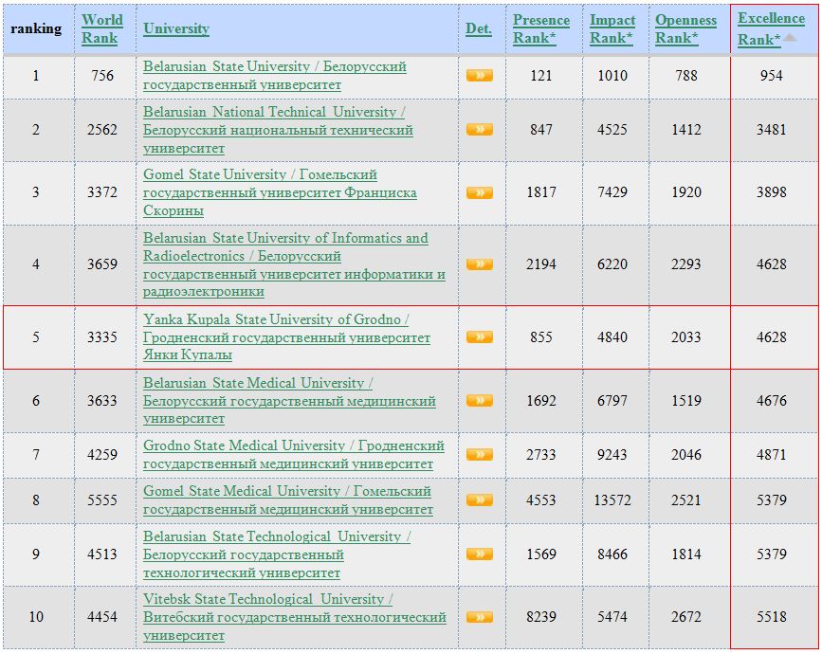Screen dimensions: 822x654
Task: Toggle sort direction arrow beside Excellence Rank
Action: [790, 38]
